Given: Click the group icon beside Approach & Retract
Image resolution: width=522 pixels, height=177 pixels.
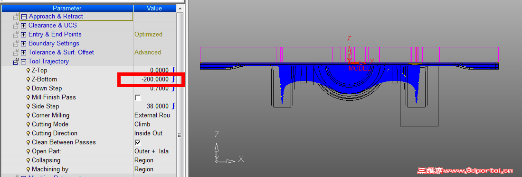Looking at the screenshot, I should coord(16,17).
